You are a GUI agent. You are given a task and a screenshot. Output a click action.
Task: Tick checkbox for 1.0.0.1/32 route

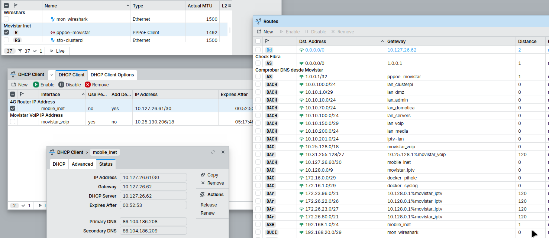(258, 77)
